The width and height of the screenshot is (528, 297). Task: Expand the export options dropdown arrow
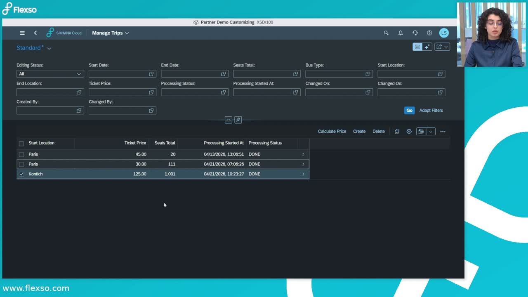click(431, 132)
